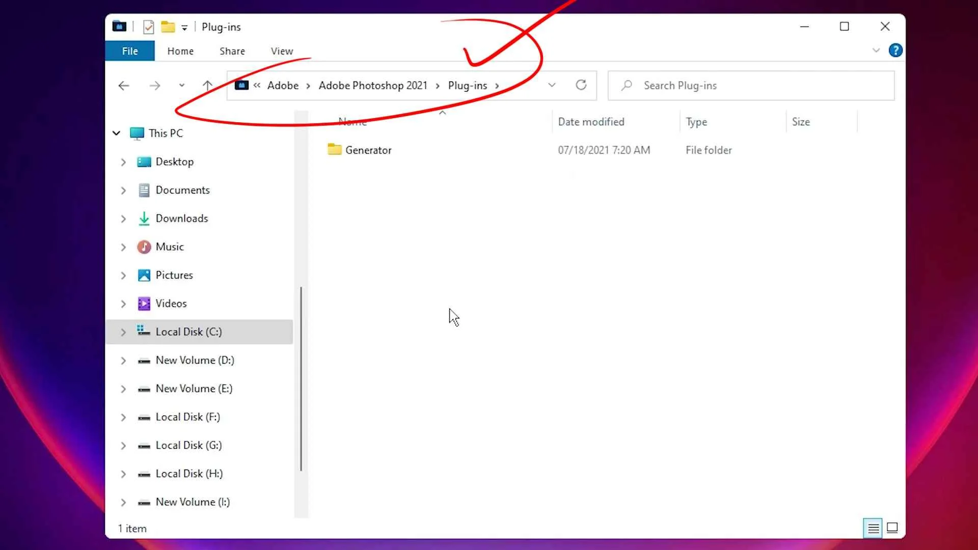Screen dimensions: 978x550
Task: Switch to the Share ribbon tab
Action: click(x=232, y=51)
